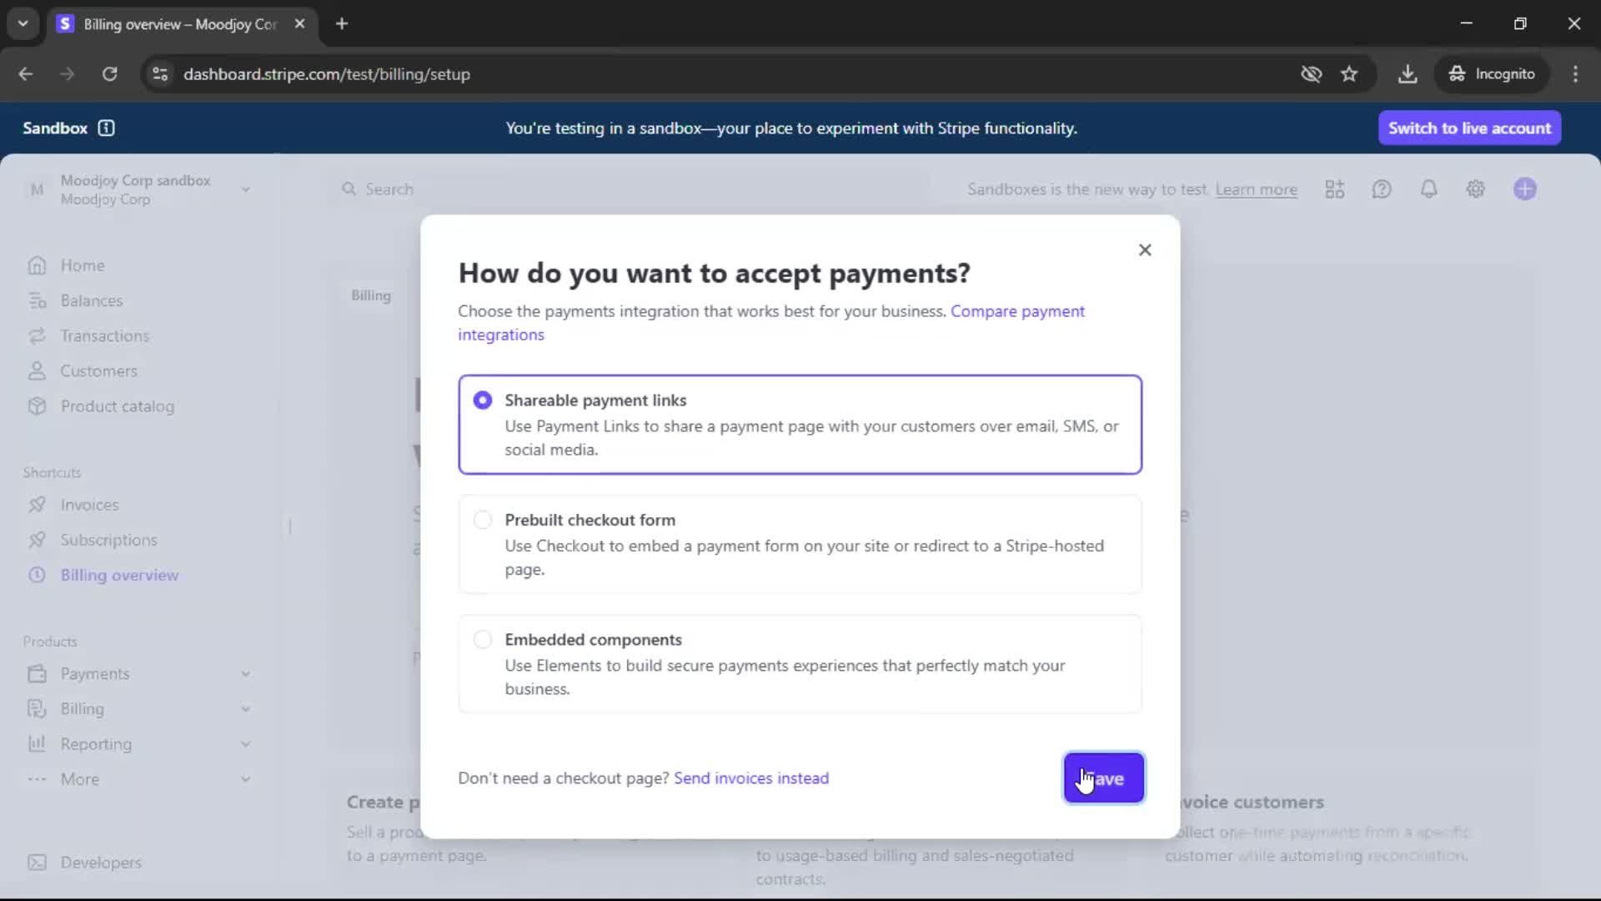Bookmark page with star icon
Screen dimensions: 1601x901
point(1349,74)
